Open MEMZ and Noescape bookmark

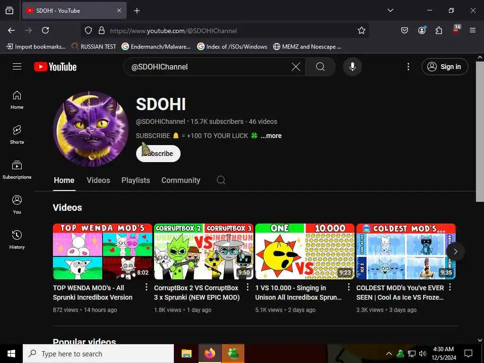(x=307, y=47)
